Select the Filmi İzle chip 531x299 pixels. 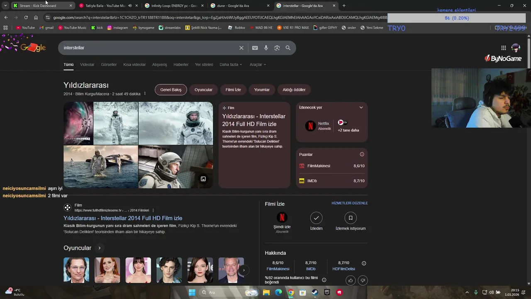pos(233,90)
